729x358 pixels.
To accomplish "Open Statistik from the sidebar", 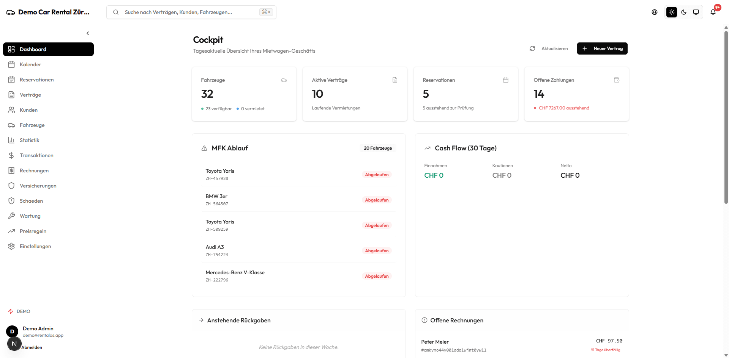I will (29, 140).
